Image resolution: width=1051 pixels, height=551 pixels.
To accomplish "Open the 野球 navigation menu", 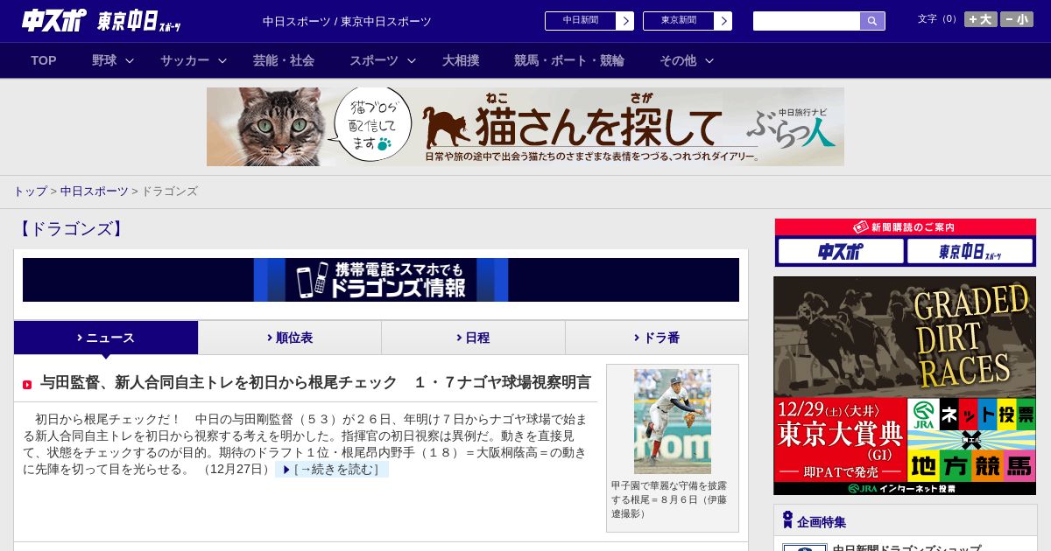I will (104, 60).
